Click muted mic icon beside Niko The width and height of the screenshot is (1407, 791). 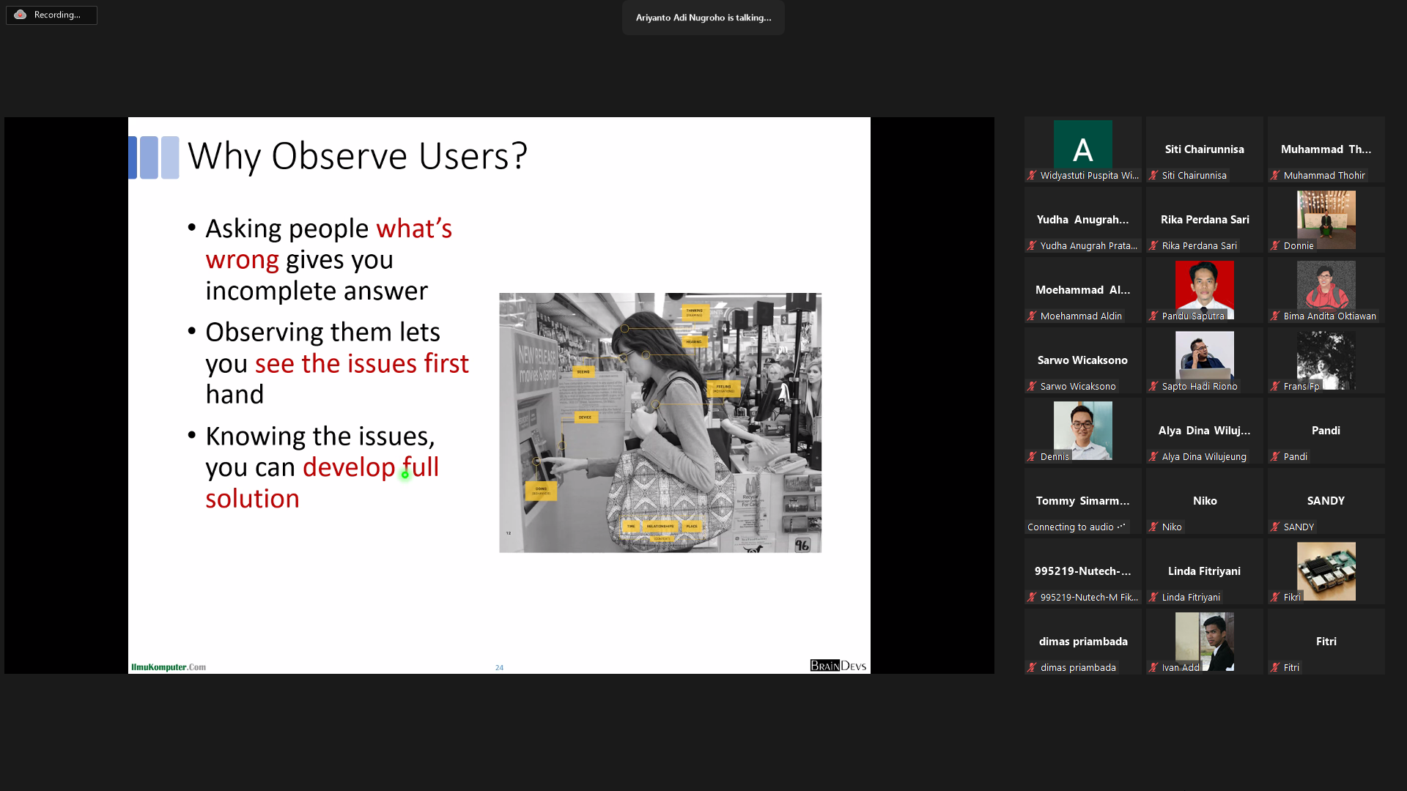click(x=1153, y=527)
